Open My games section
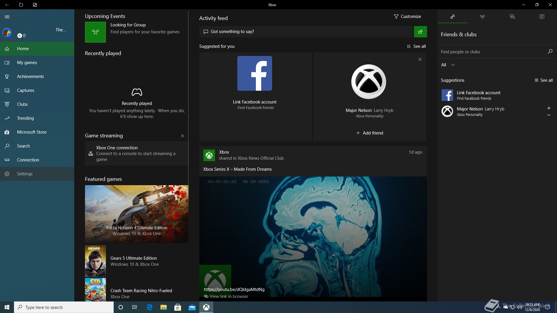557x313 pixels. click(x=37, y=63)
